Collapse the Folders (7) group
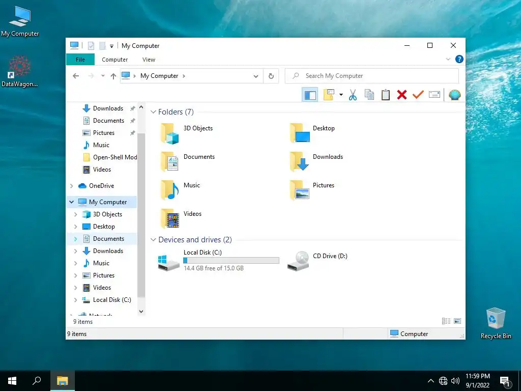Viewport: 521px width, 391px height. tap(153, 111)
